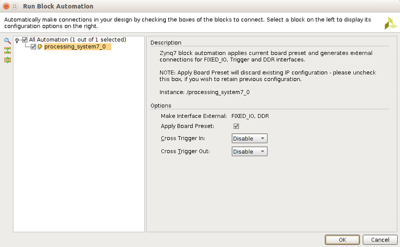Open the Cross Trigger Out dropdown
The image size is (400, 247).
[x=249, y=151]
